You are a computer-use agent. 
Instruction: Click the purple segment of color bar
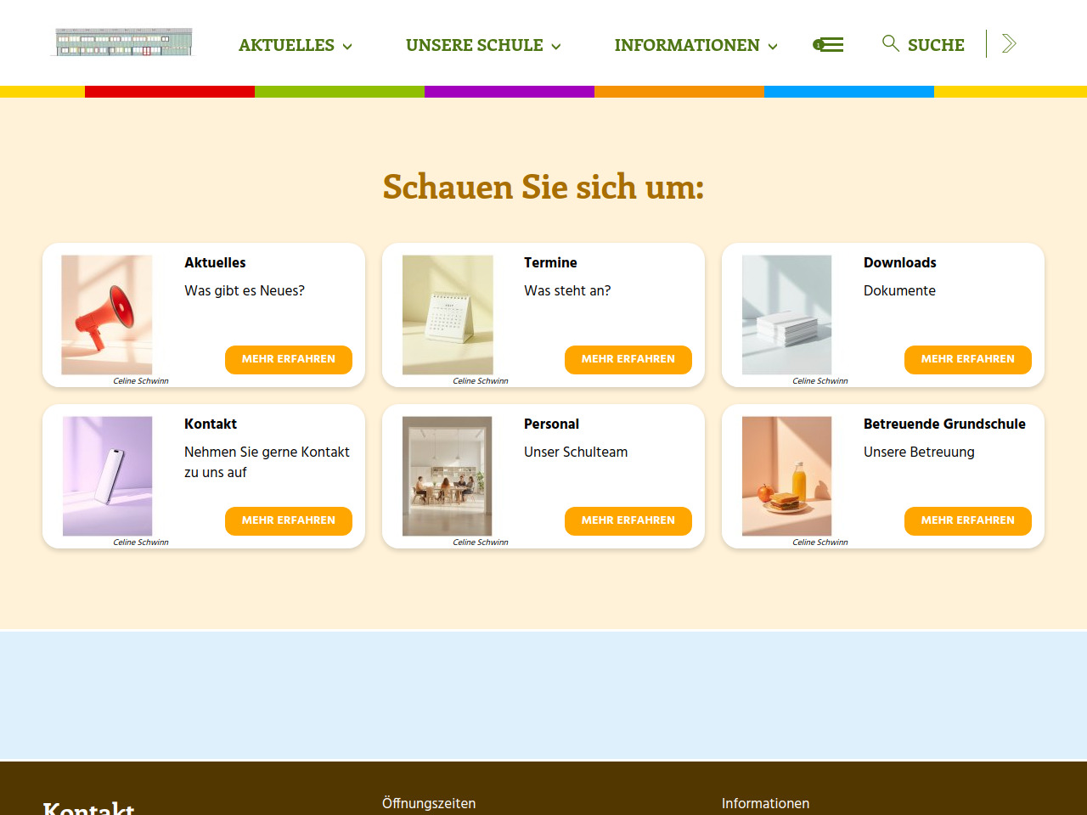(510, 92)
